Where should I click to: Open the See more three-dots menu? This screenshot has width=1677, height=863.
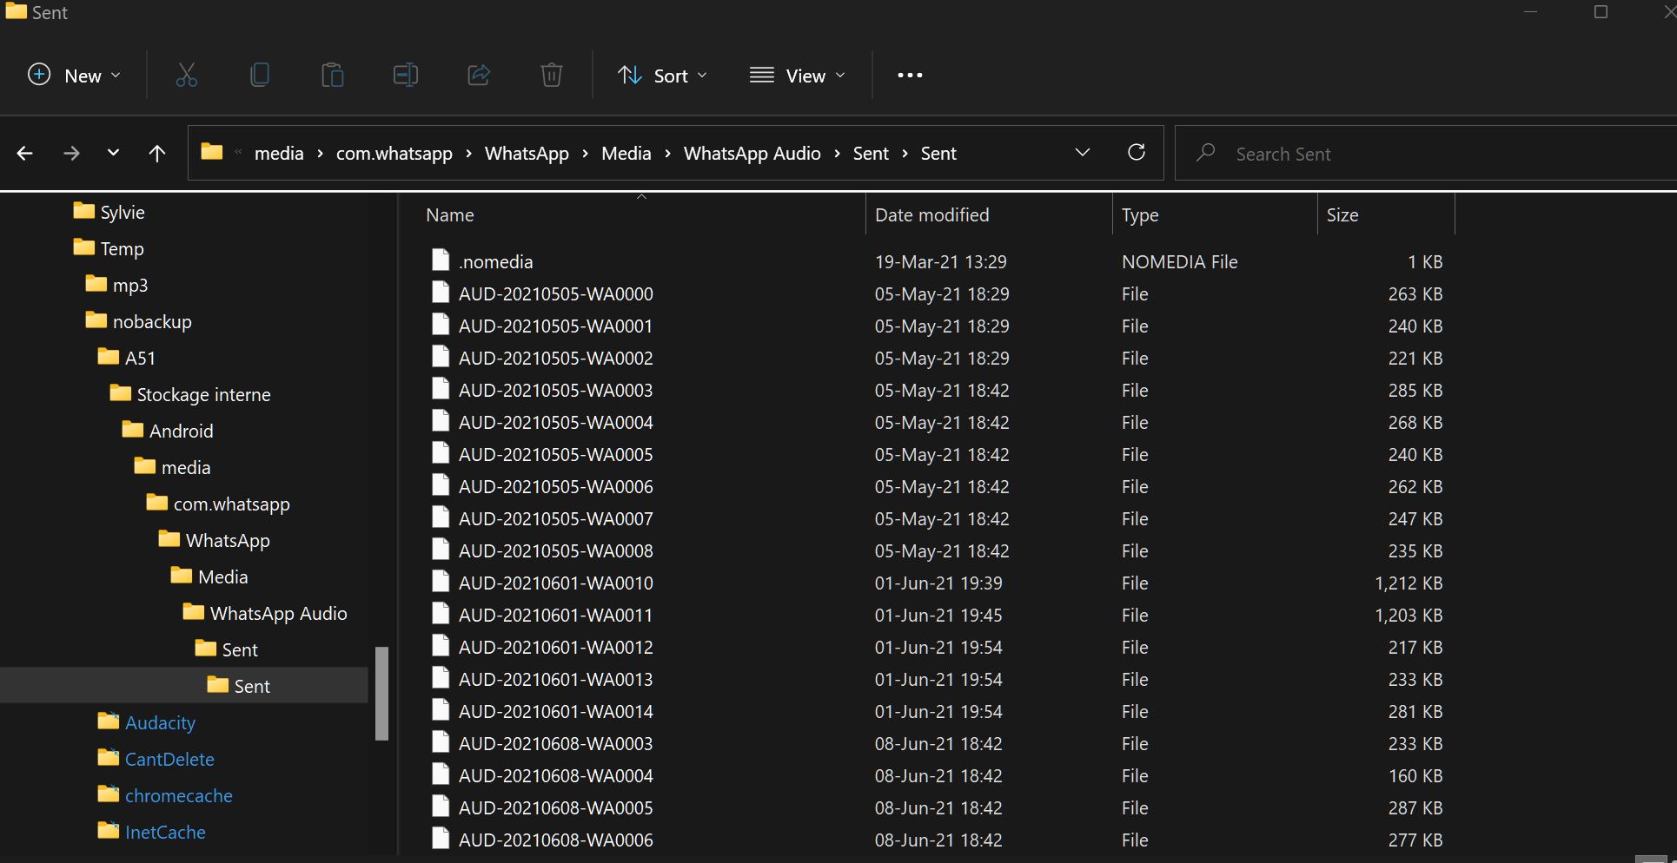click(910, 76)
